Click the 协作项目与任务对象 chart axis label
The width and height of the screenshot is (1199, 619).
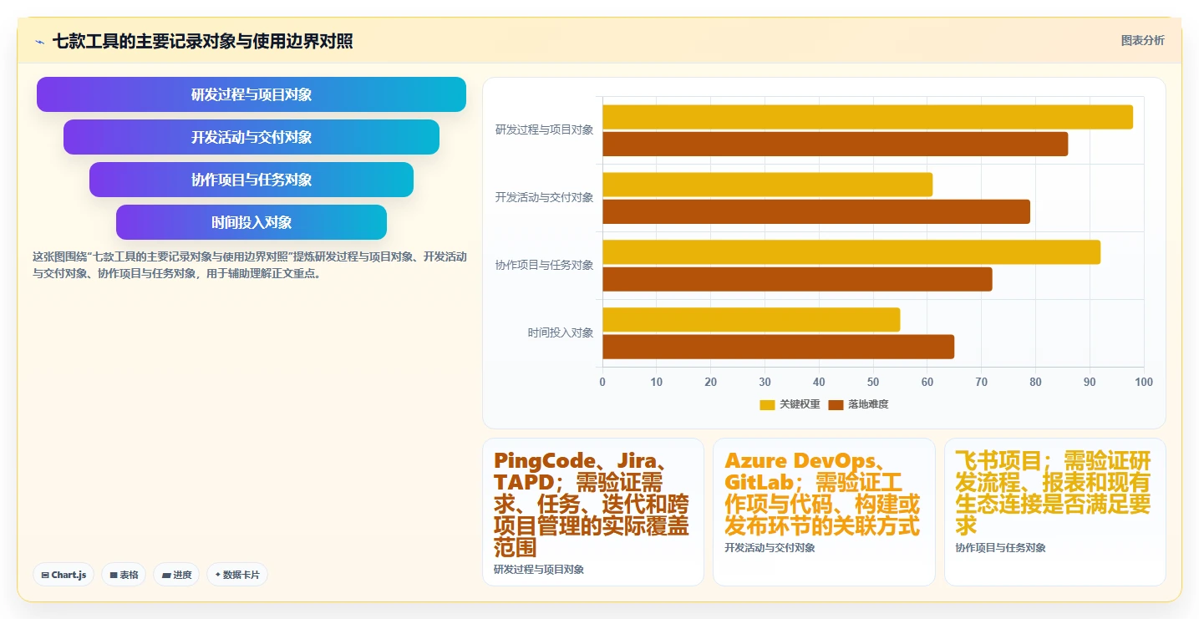coord(544,266)
